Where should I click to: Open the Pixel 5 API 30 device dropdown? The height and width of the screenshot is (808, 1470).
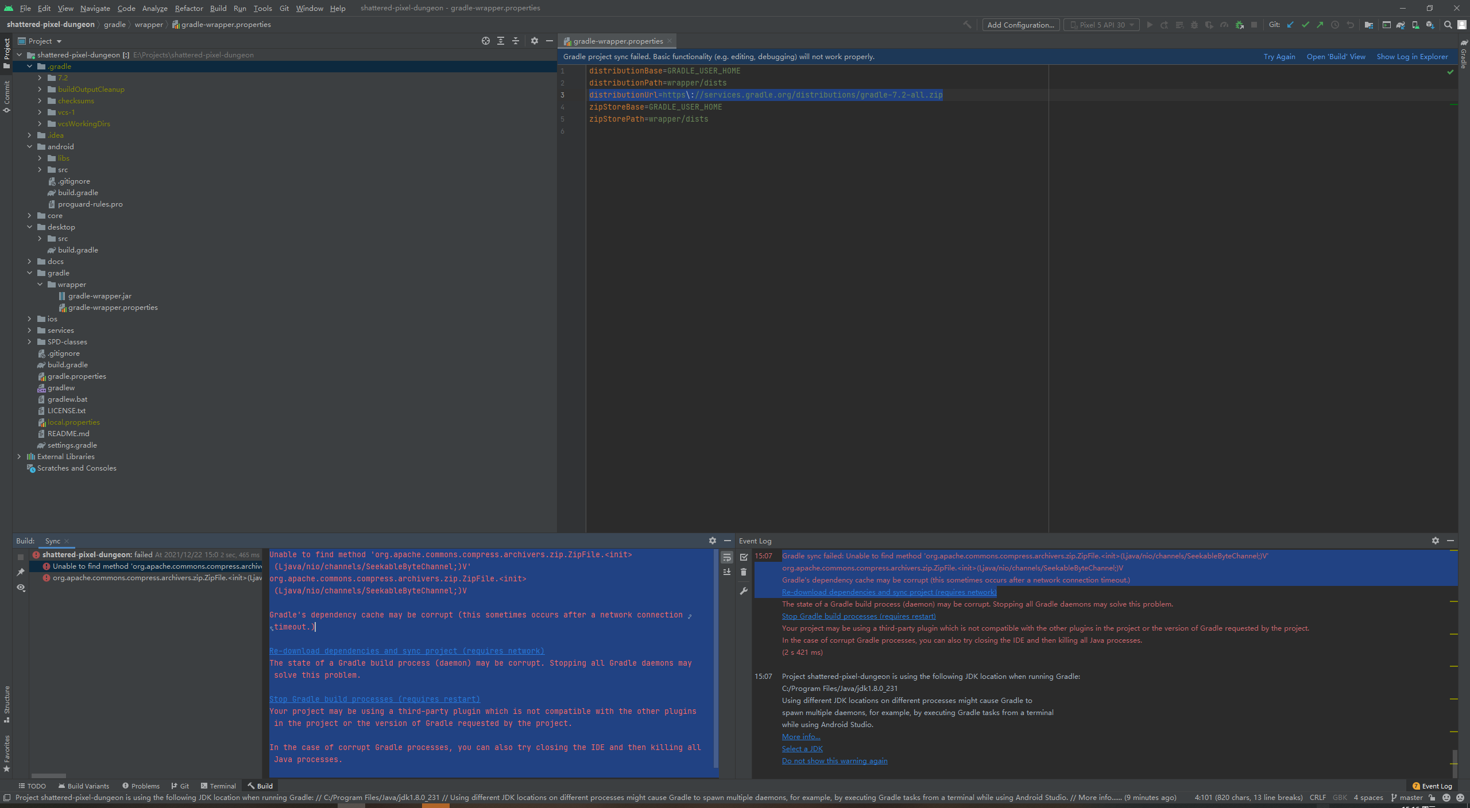pos(1101,25)
